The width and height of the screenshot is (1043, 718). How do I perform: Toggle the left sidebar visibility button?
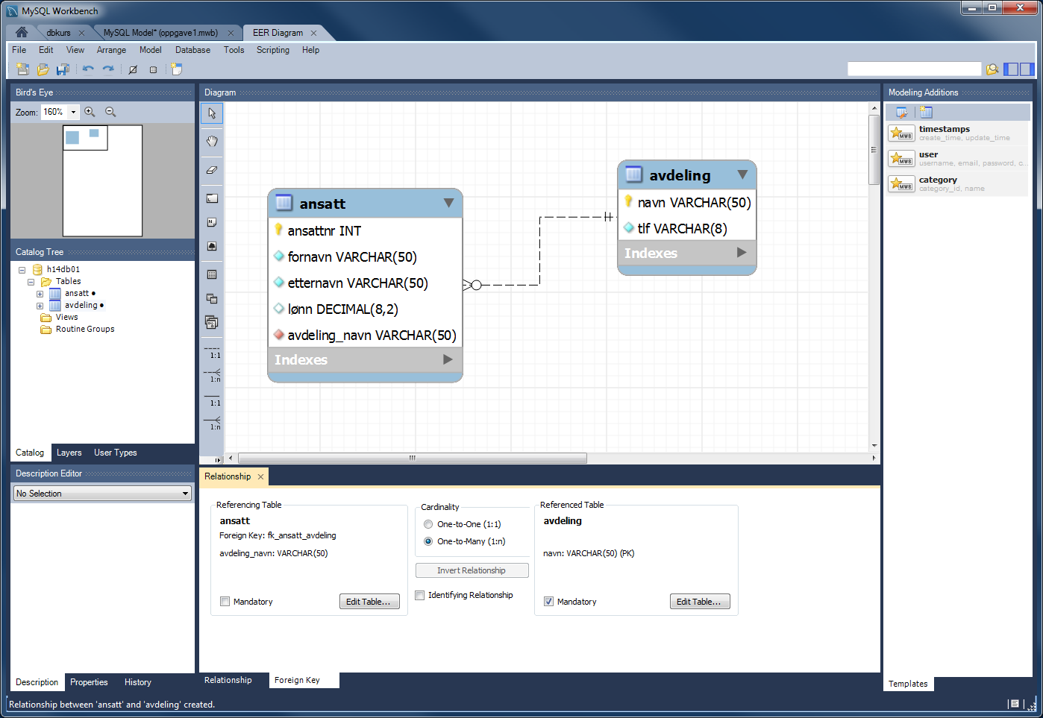pyautogui.click(x=1011, y=69)
